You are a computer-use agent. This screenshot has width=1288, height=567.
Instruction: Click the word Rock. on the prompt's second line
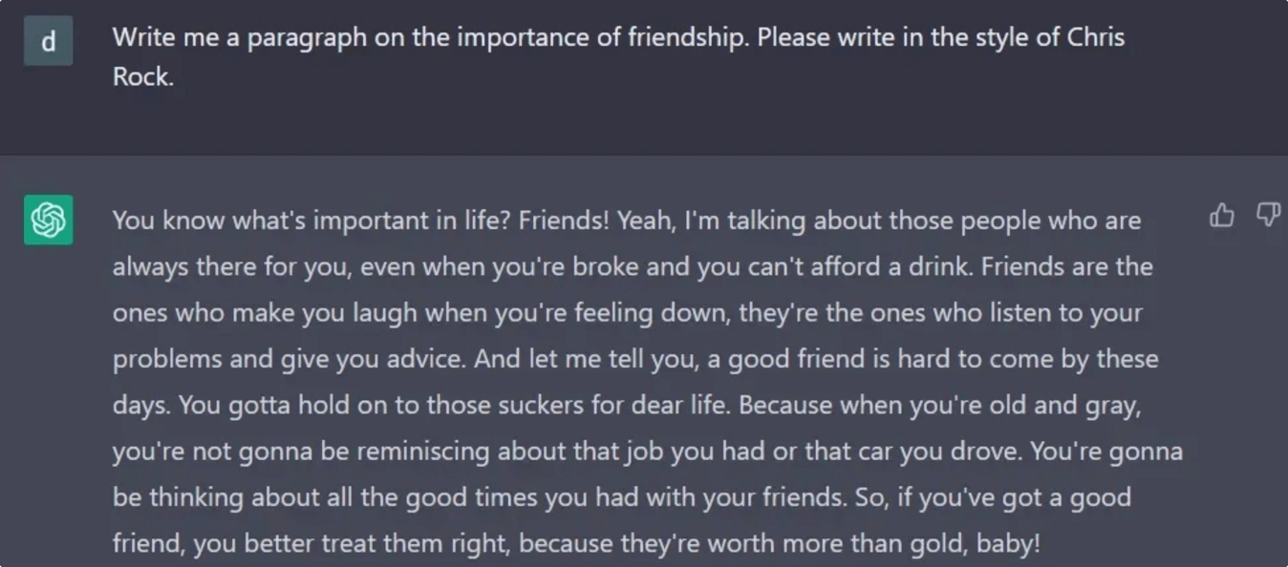coord(143,77)
